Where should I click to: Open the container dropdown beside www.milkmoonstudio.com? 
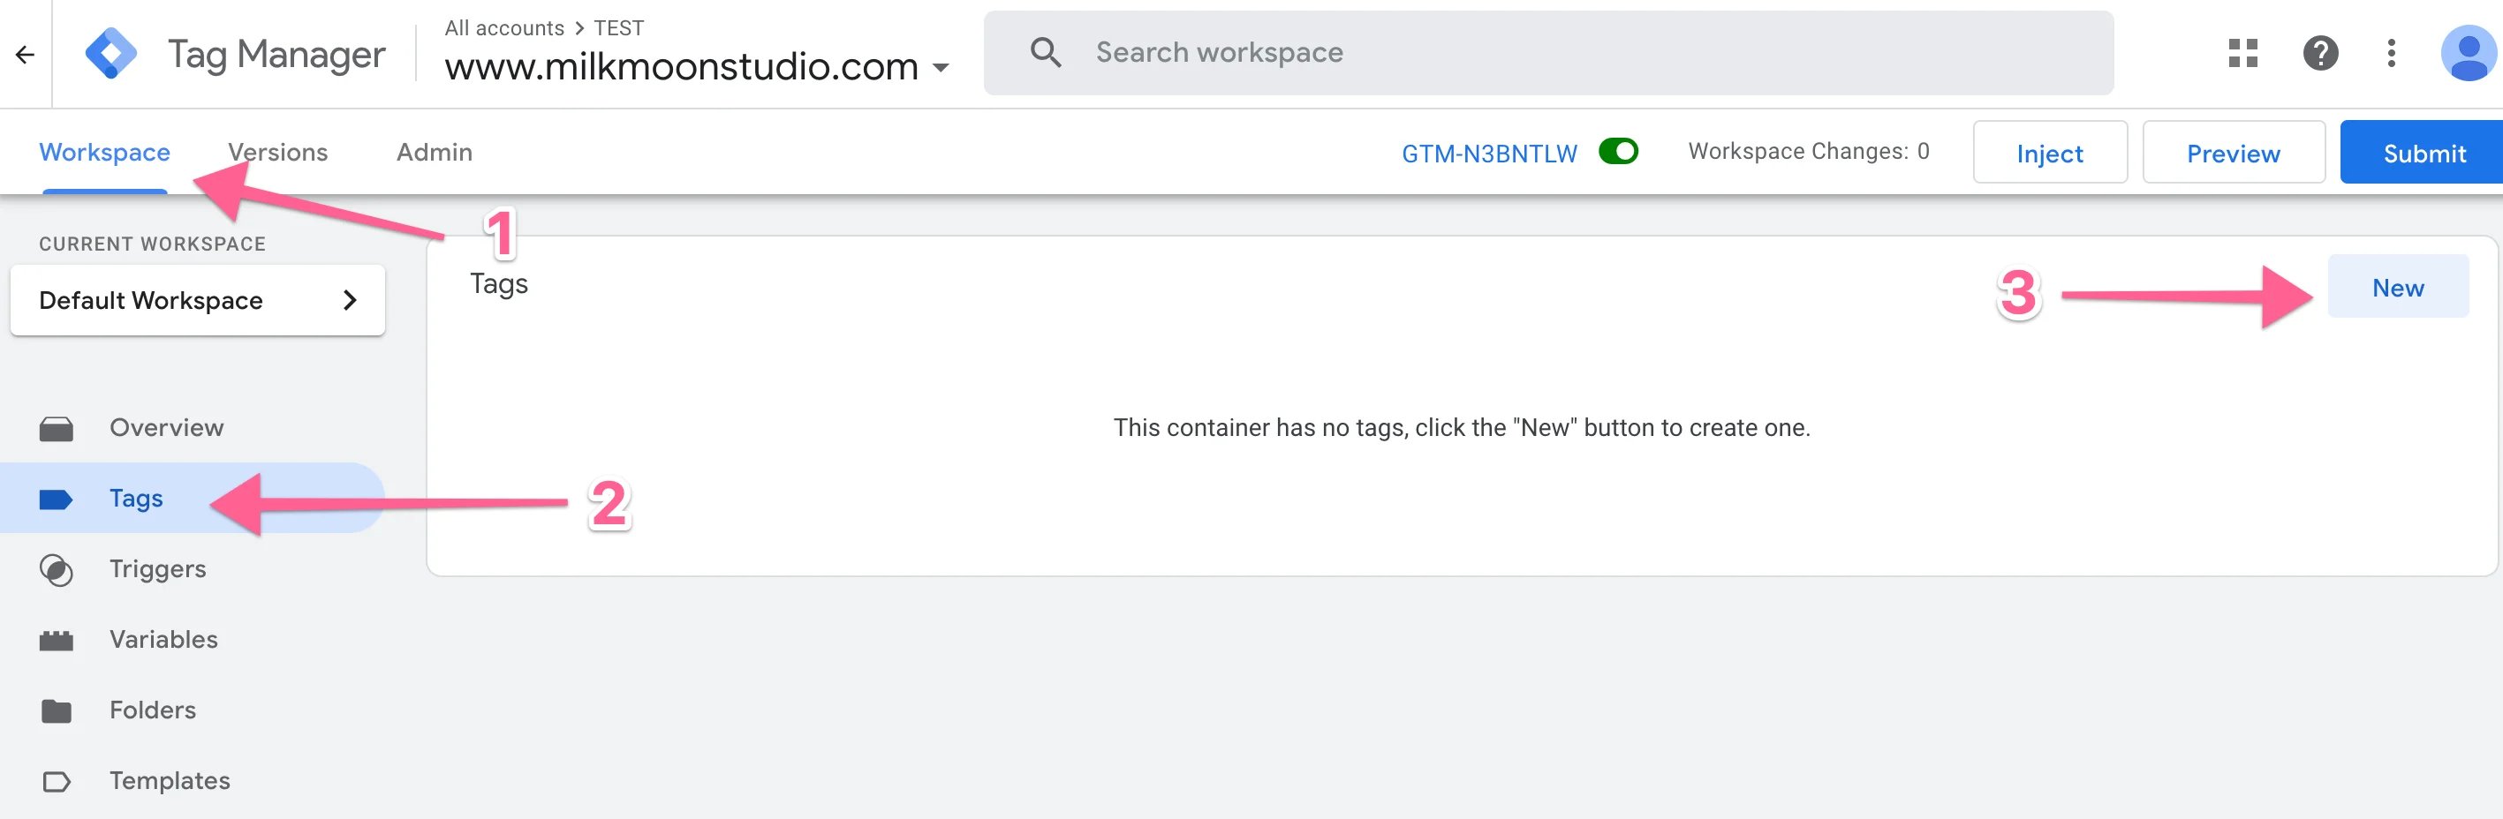click(940, 68)
